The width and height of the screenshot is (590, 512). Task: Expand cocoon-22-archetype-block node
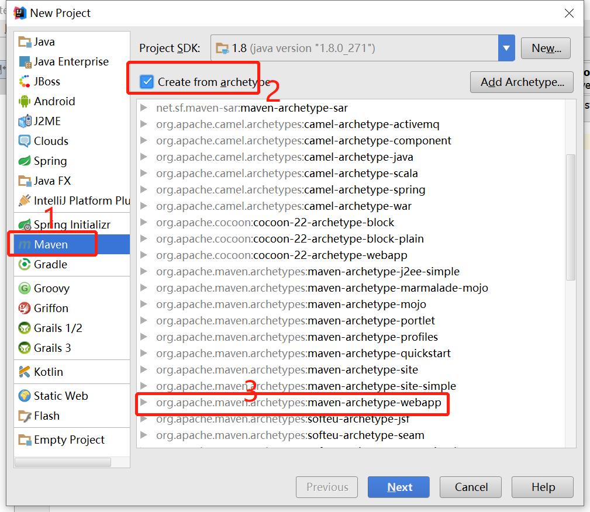pos(143,222)
